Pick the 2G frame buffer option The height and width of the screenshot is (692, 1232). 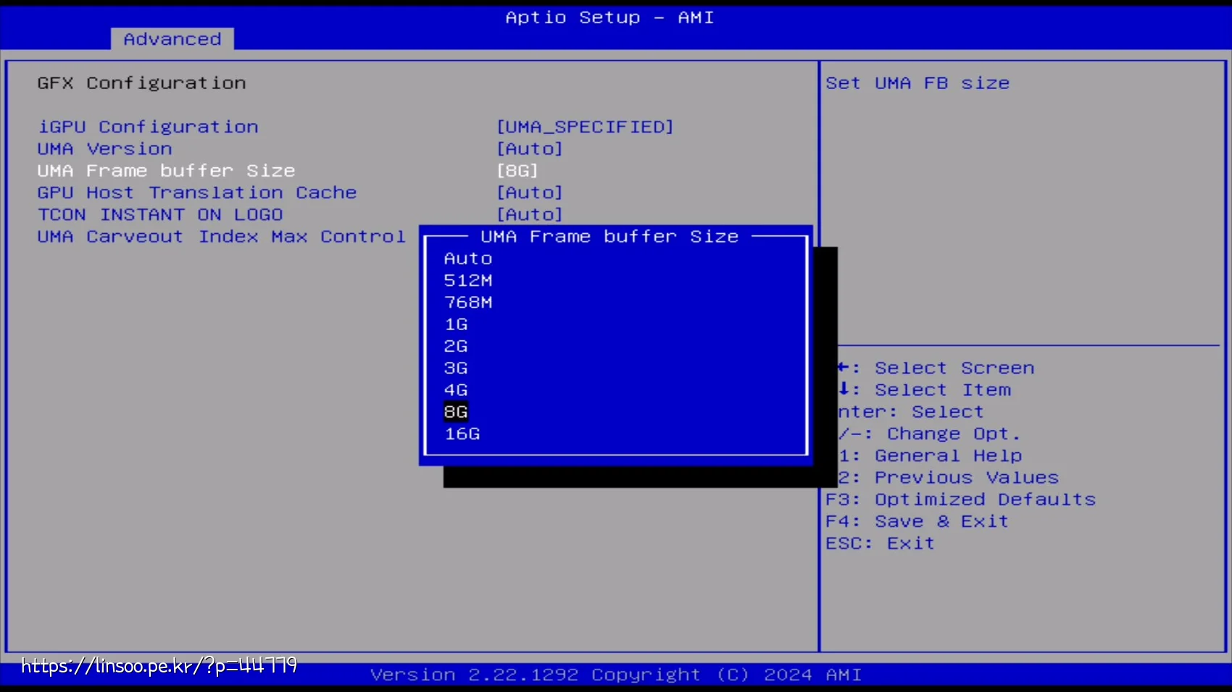click(x=456, y=346)
